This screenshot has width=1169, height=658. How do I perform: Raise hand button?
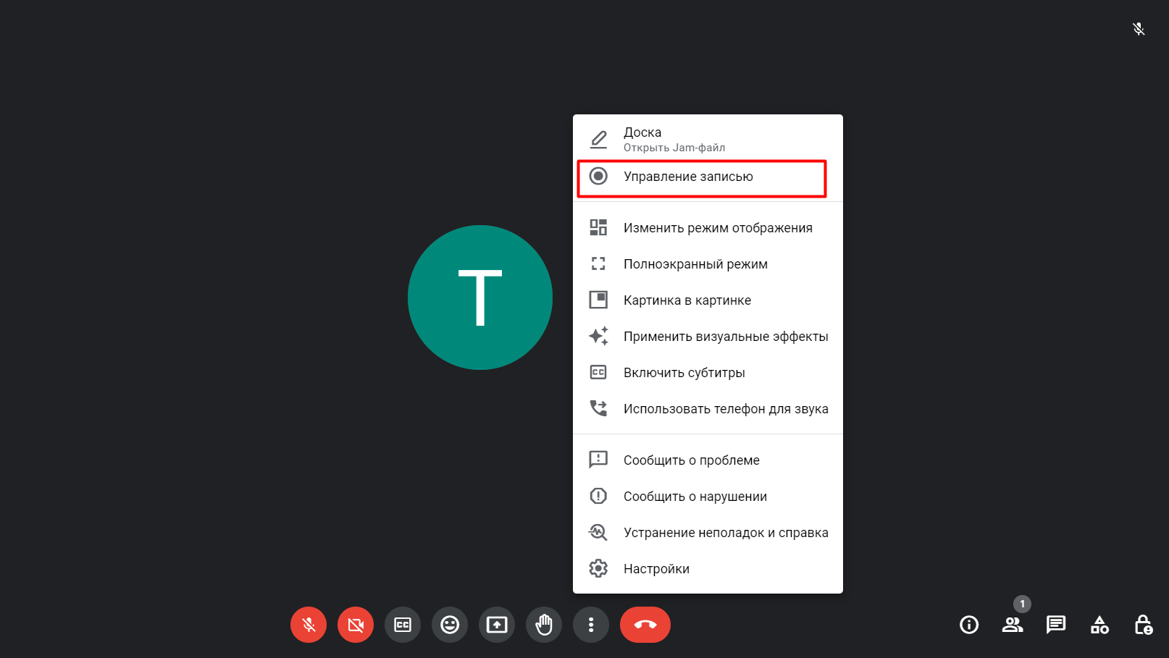point(544,625)
